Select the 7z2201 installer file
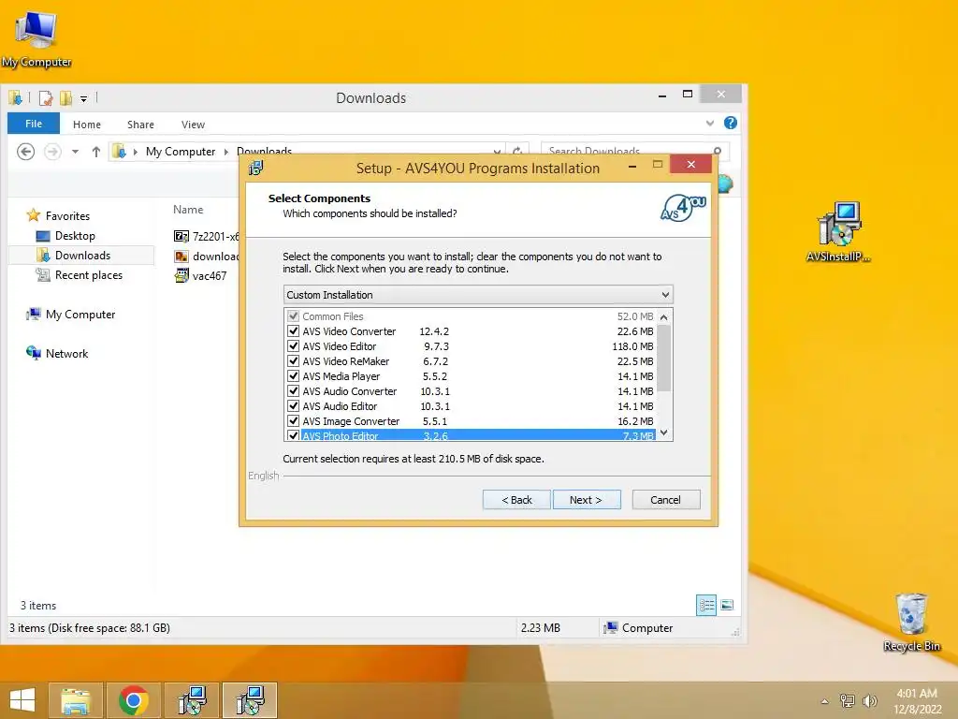The width and height of the screenshot is (958, 719). point(207,237)
